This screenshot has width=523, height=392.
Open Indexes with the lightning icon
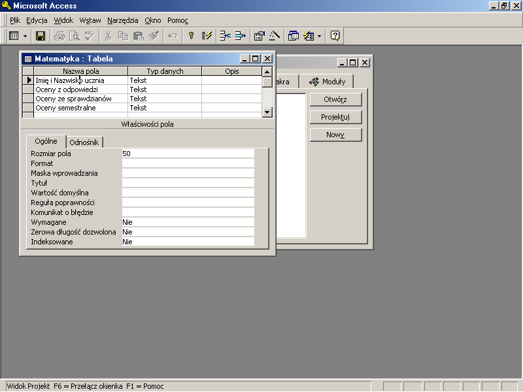[207, 36]
